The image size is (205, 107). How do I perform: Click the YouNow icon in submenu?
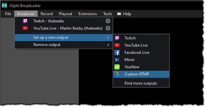click(117, 67)
